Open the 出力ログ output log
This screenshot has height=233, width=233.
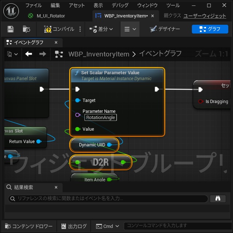pos(74,226)
